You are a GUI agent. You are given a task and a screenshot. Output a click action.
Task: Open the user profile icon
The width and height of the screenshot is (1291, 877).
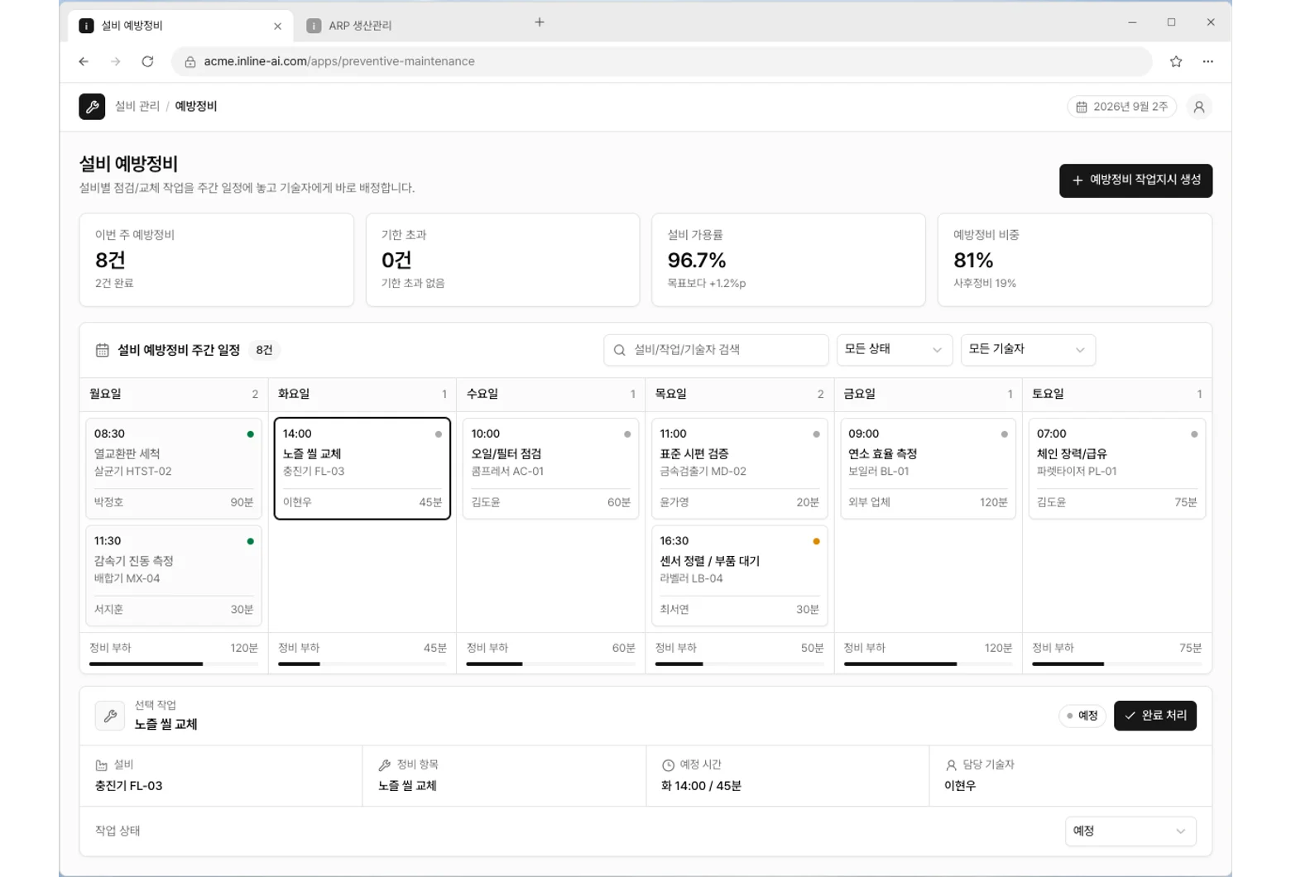click(x=1198, y=107)
